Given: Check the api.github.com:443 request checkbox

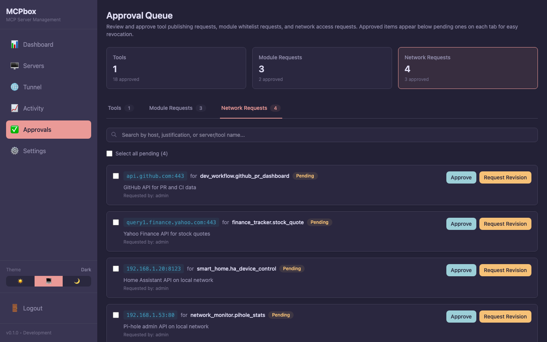Looking at the screenshot, I should 116,176.
